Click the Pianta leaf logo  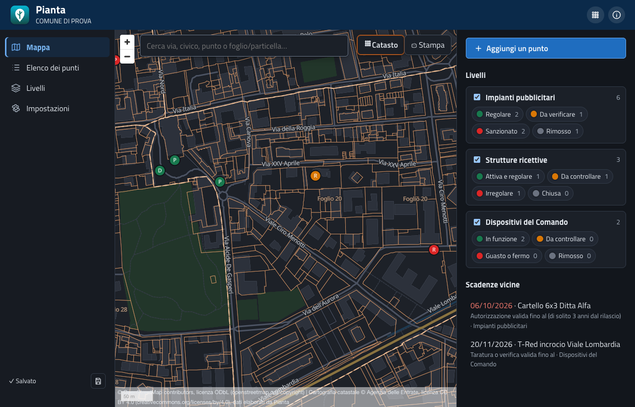coord(20,15)
